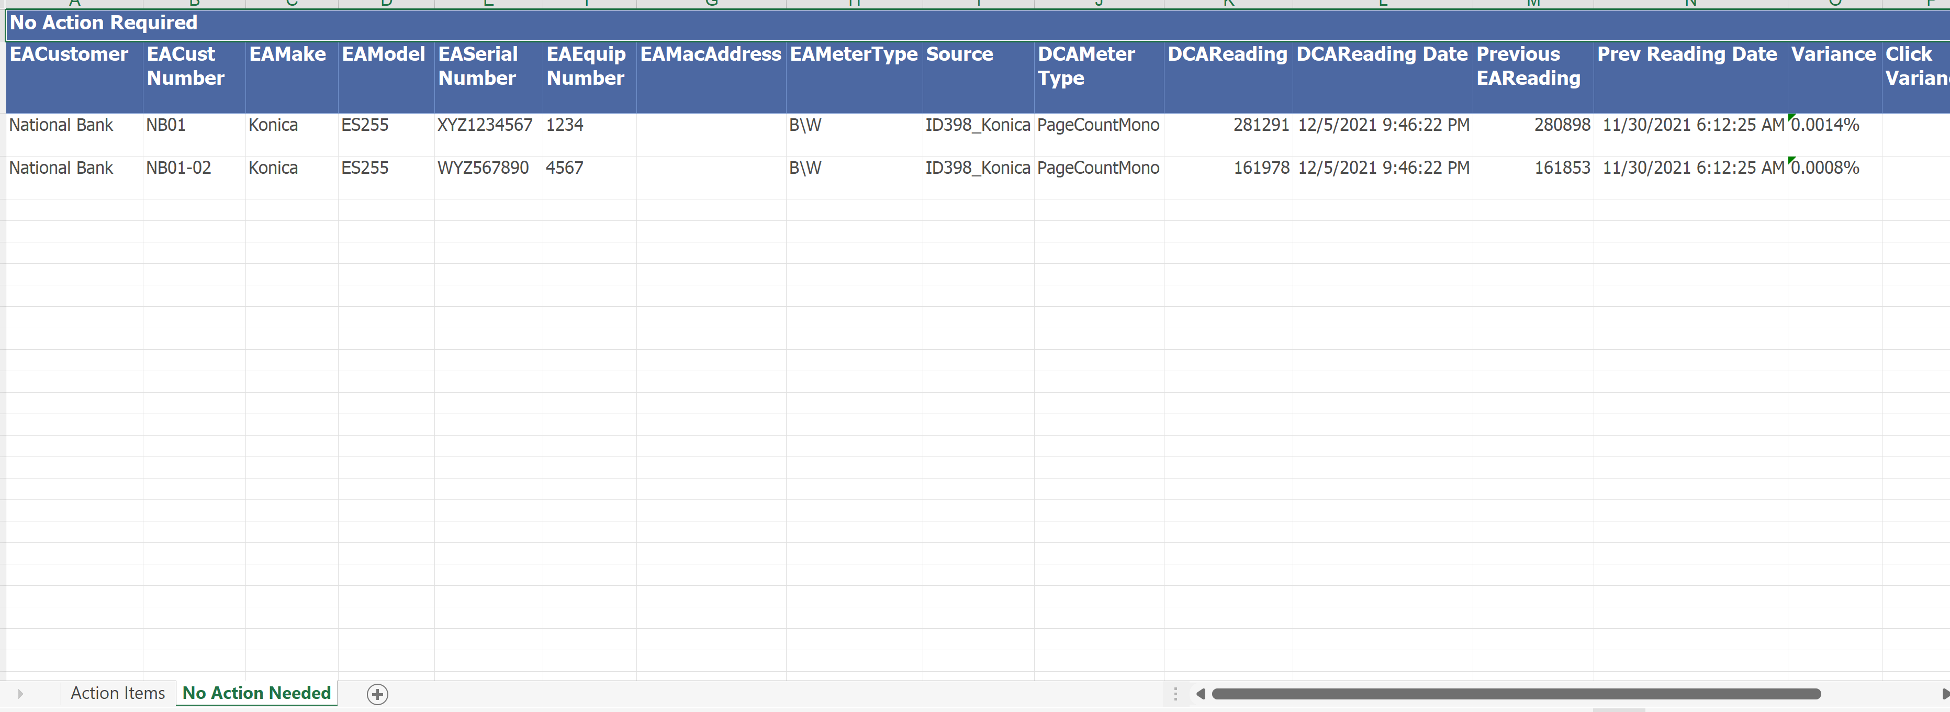Select the Variance header cell
This screenshot has width=1950, height=712.
(1834, 77)
